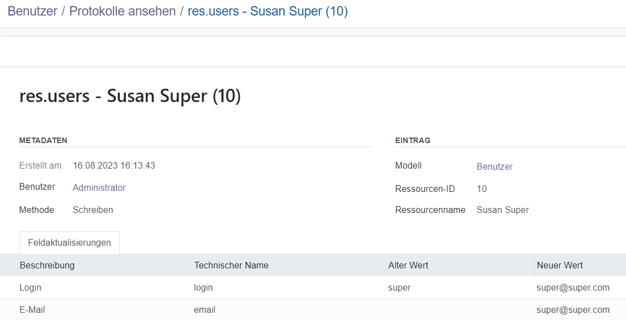
Task: Click the old value 'super' cell
Action: click(399, 287)
